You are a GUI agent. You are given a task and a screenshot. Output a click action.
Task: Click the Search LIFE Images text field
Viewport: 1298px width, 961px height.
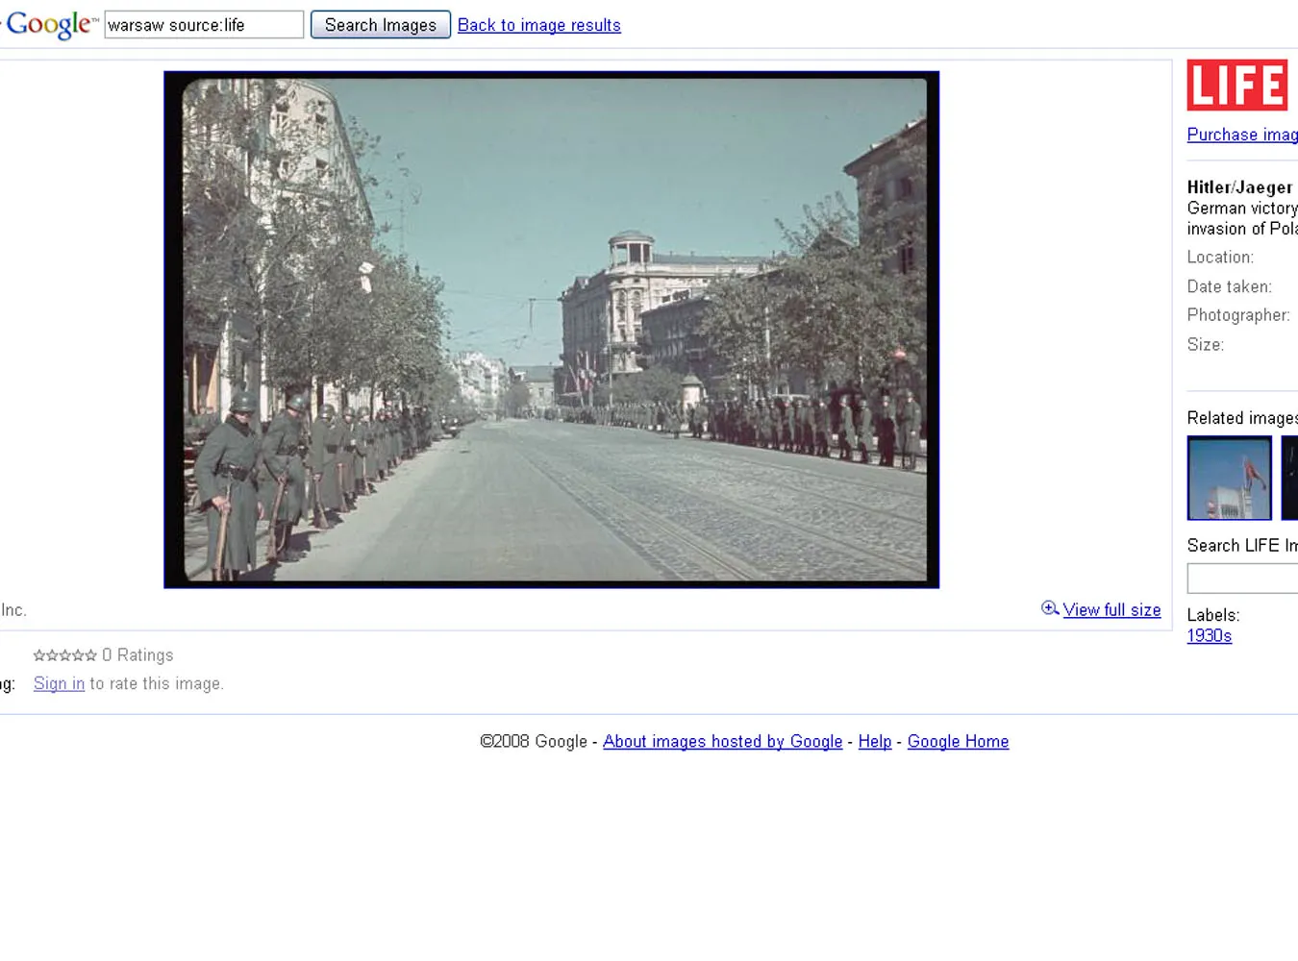(1242, 579)
